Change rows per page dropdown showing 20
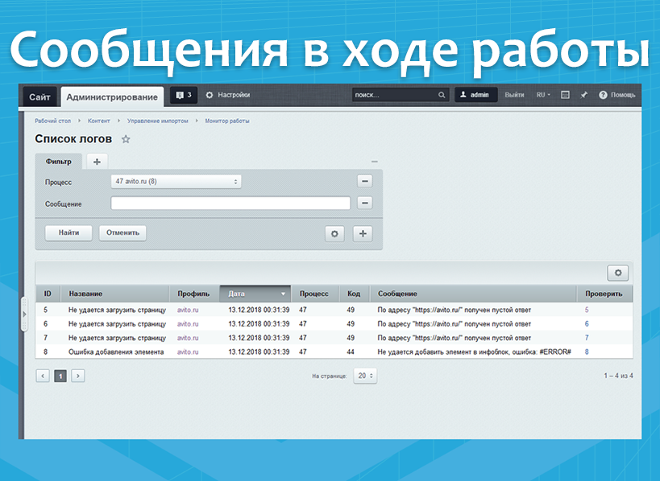Image resolution: width=660 pixels, height=481 pixels. [365, 376]
